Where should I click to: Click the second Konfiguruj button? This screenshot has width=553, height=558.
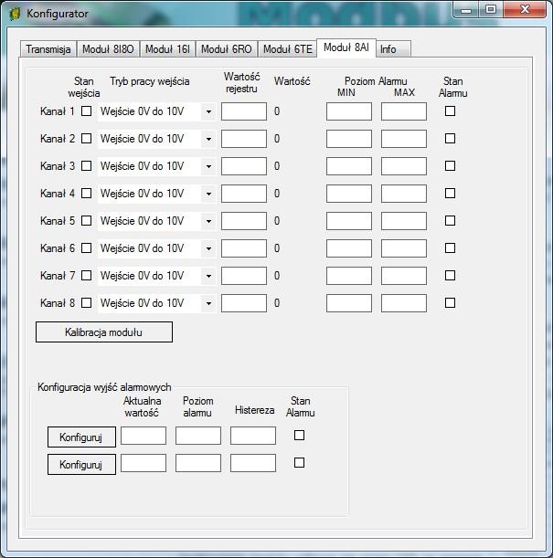[x=81, y=465]
